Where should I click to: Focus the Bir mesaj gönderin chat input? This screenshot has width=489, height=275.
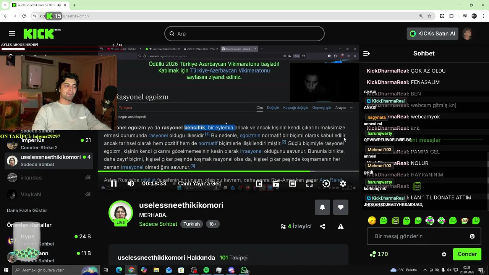tap(424, 236)
